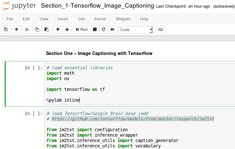Restart kernel and run all icon
The height and width of the screenshot is (149, 235).
coord(112,30)
